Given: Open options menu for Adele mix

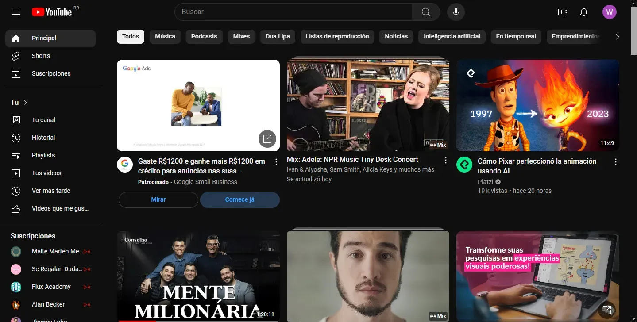Looking at the screenshot, I should pos(446,160).
